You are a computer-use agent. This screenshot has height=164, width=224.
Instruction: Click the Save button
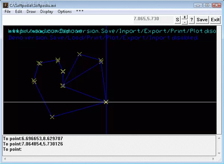202,20
